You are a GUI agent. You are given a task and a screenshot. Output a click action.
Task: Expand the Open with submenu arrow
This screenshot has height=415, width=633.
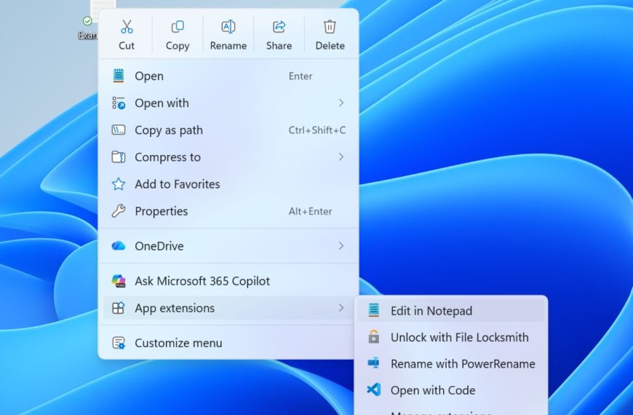341,103
